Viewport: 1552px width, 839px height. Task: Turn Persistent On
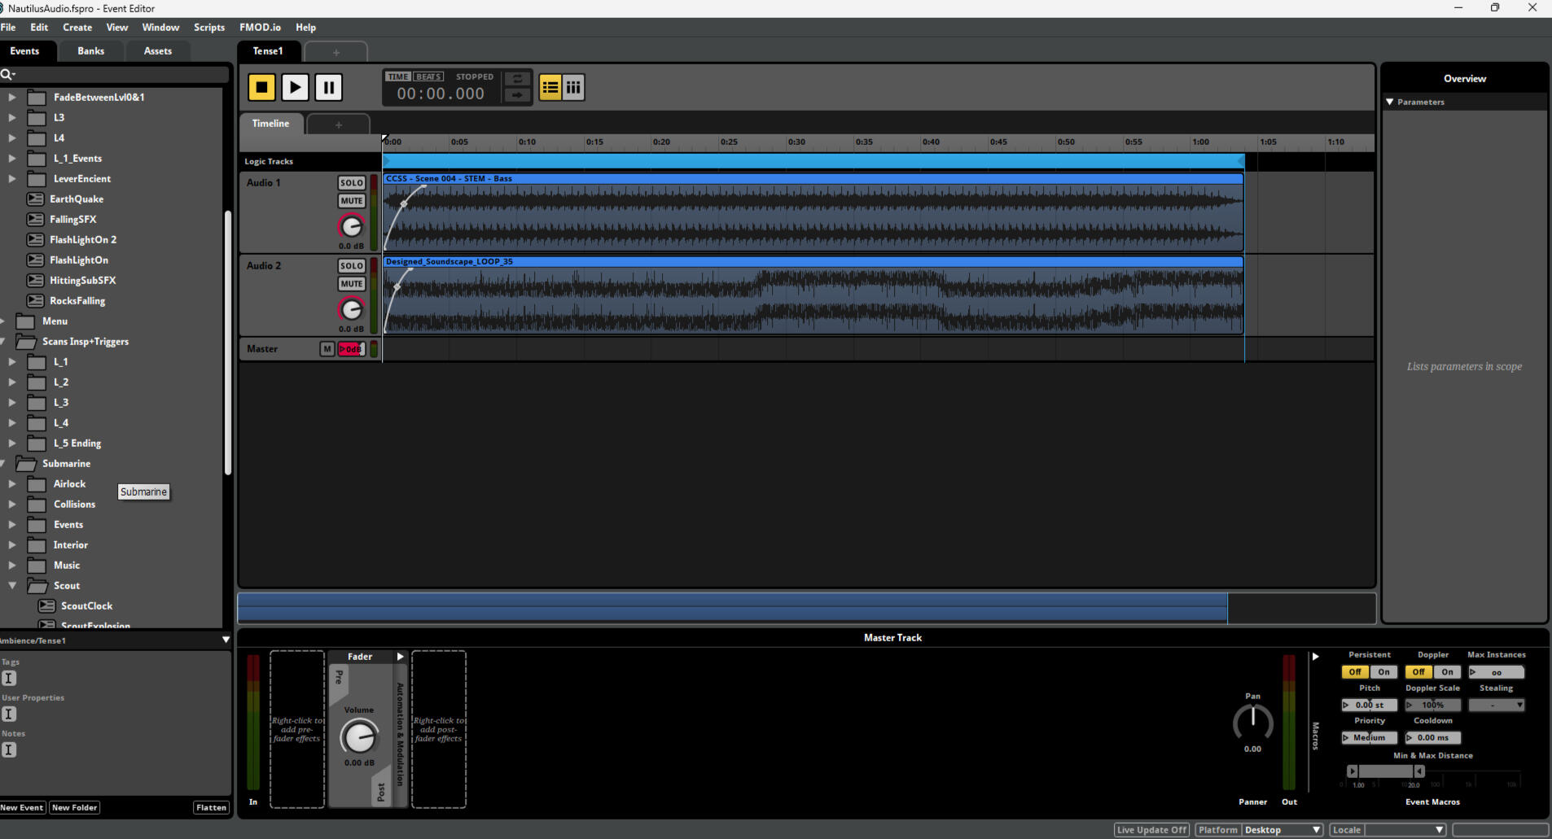tap(1383, 672)
